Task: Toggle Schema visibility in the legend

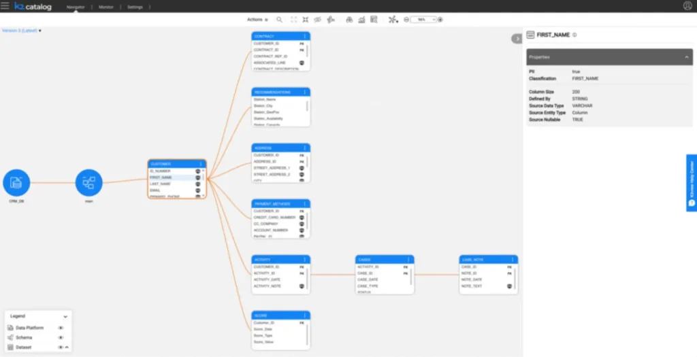Action: click(61, 337)
